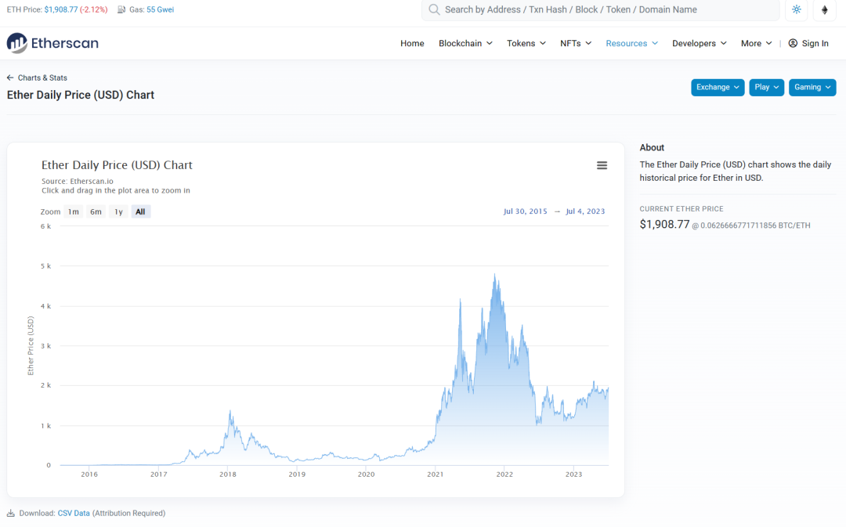Switch the chart to 1y zoom
This screenshot has width=846, height=527.
117,211
